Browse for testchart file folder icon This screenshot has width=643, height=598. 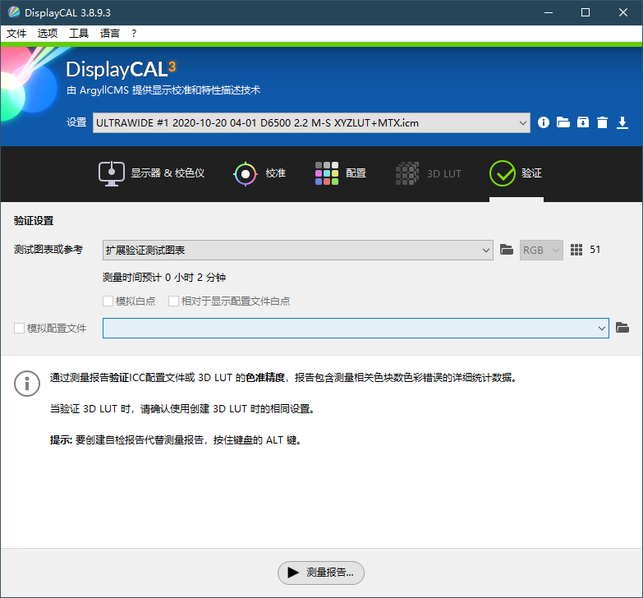click(x=507, y=250)
